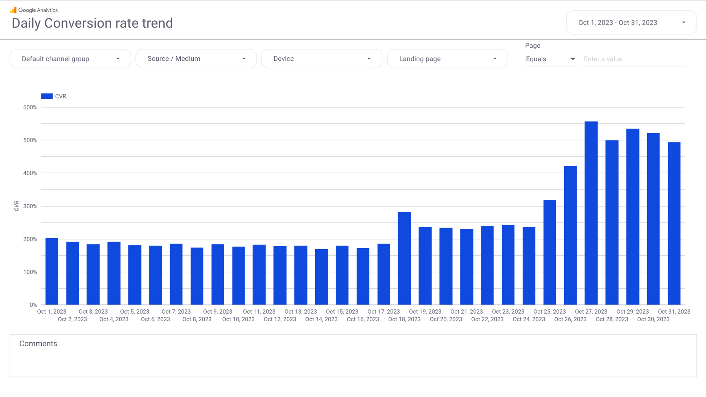Select the Oct 31, 2023 bar

click(674, 225)
